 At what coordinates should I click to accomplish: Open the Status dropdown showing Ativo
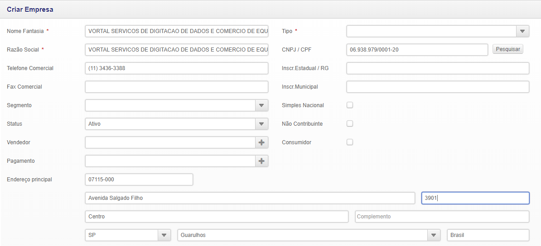tap(261, 124)
